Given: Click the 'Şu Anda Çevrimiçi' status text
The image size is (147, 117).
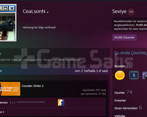Looking at the screenshot, I should (130, 53).
